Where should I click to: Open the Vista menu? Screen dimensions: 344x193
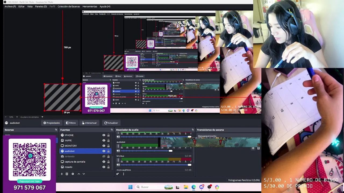tap(30, 6)
